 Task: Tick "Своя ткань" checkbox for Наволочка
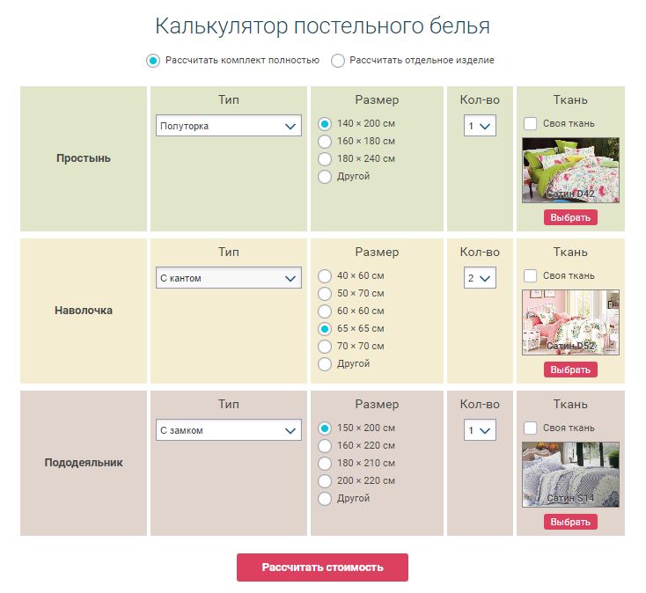[x=531, y=275]
